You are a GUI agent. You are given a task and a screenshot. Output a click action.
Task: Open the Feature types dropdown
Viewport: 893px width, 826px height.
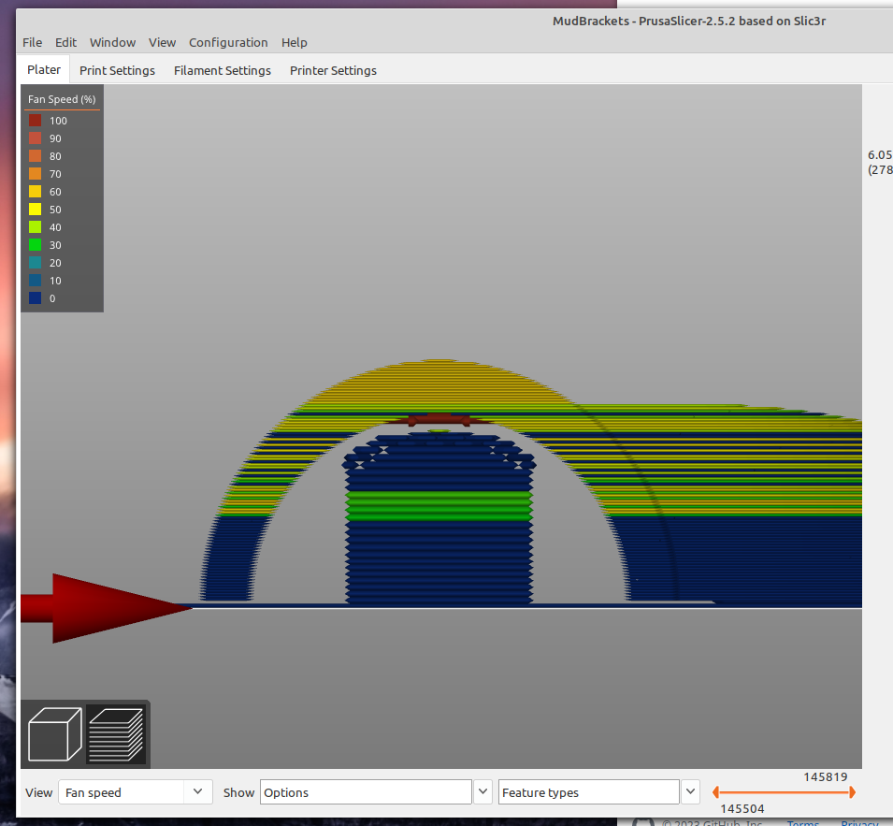(x=587, y=791)
